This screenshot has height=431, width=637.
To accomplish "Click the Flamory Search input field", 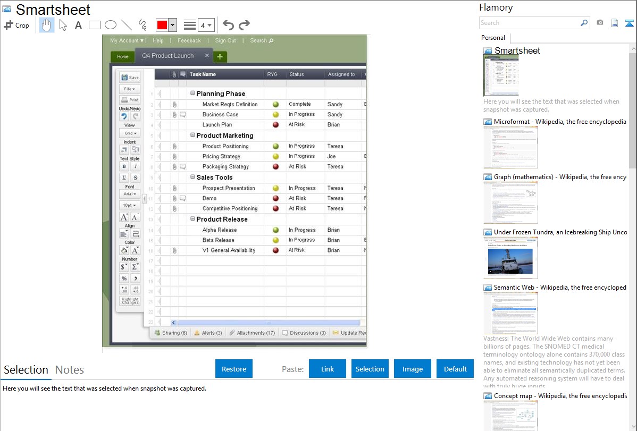I will (x=530, y=23).
